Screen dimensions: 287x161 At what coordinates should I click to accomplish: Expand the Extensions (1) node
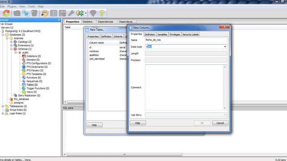coord(11,46)
